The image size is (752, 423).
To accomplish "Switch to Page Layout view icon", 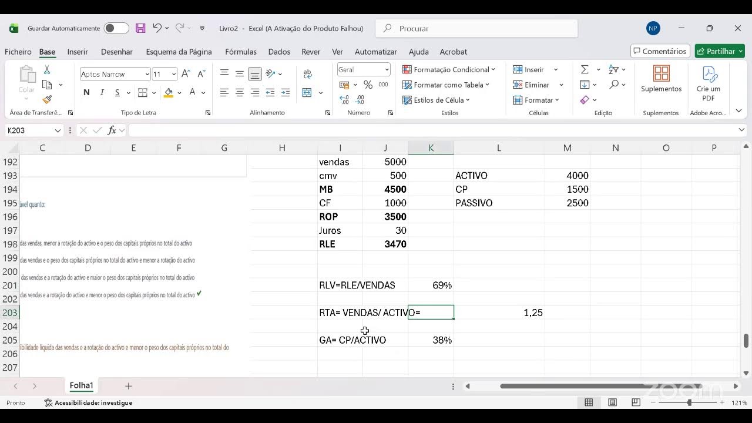I will [x=612, y=402].
